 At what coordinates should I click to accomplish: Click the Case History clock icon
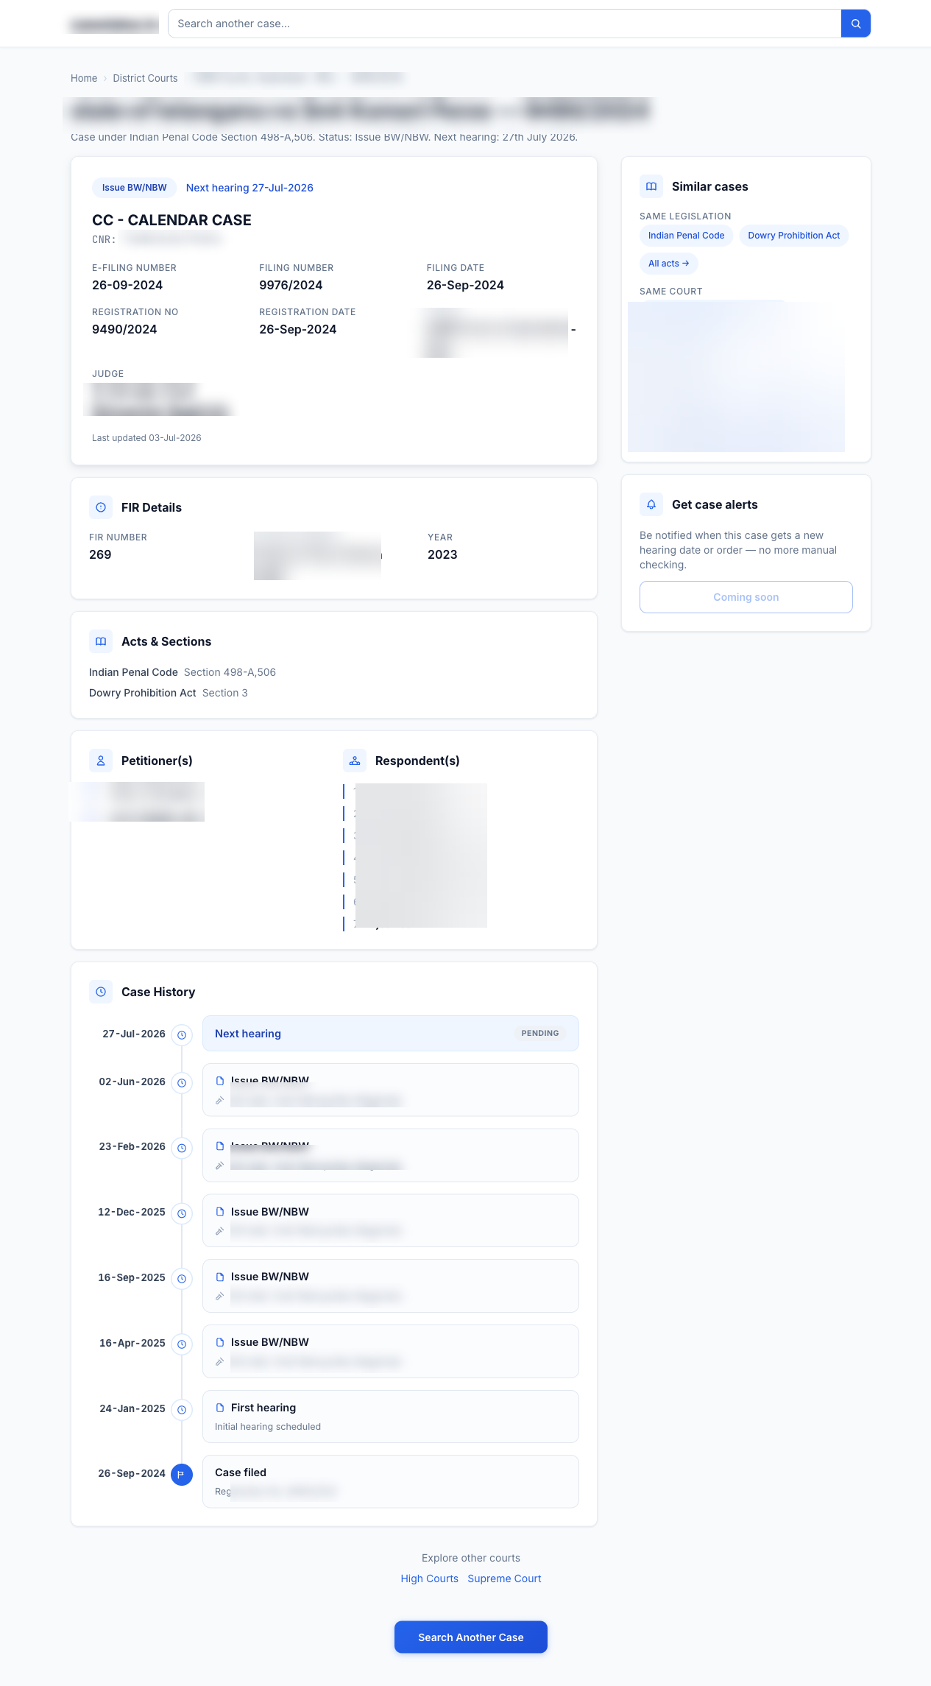point(101,992)
